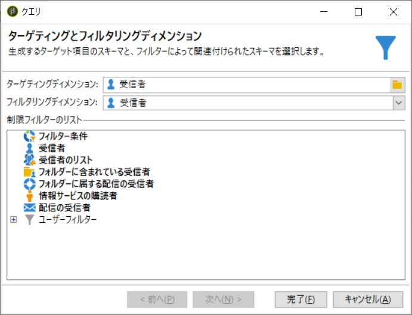
Task: Click the grey funnel icon for ユーザーフィルター
Action: [29, 220]
